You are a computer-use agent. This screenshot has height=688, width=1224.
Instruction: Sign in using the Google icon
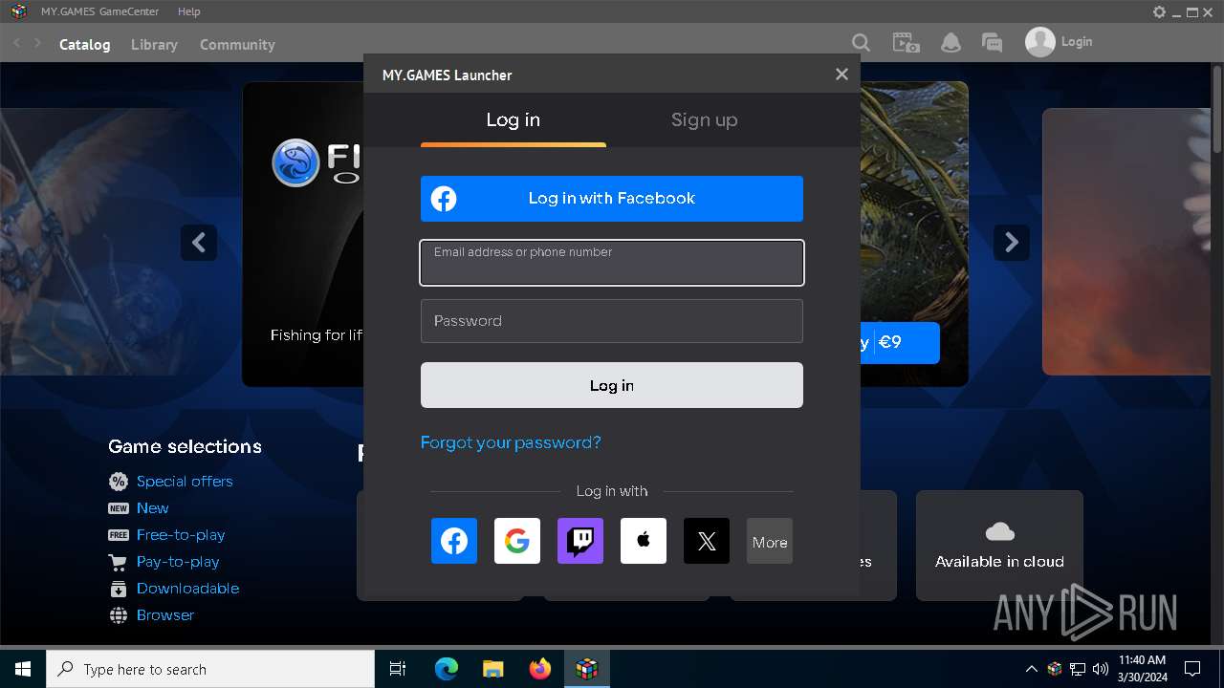click(517, 541)
